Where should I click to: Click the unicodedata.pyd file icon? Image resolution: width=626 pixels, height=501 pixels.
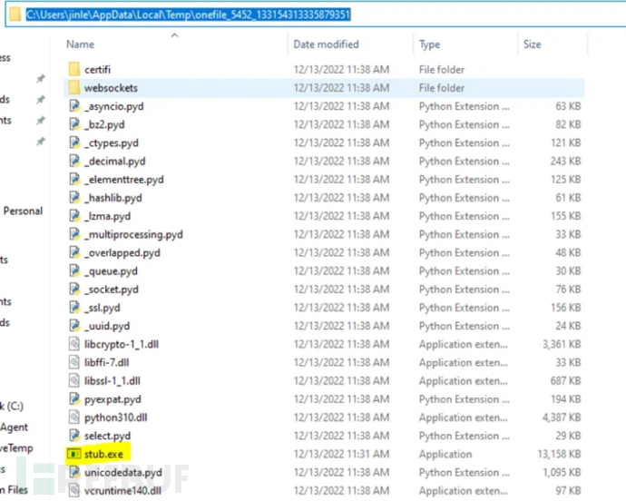tap(74, 472)
